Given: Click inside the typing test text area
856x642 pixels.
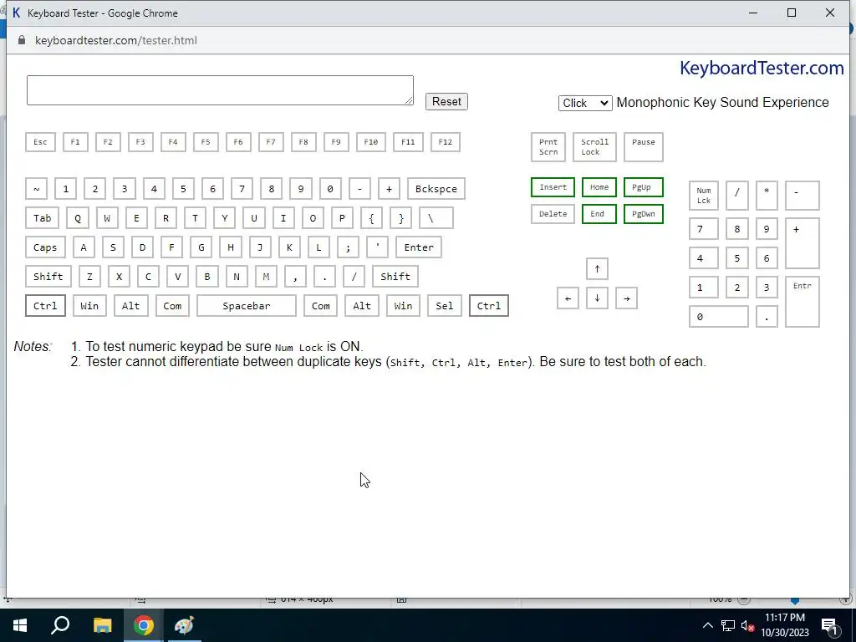Looking at the screenshot, I should click(220, 90).
